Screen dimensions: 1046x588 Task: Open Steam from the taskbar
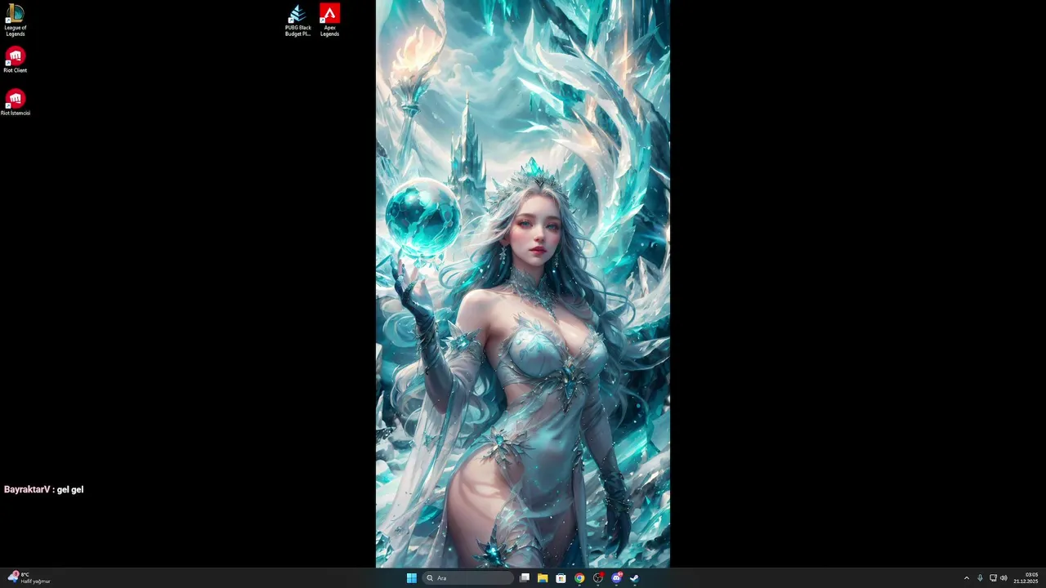click(635, 578)
